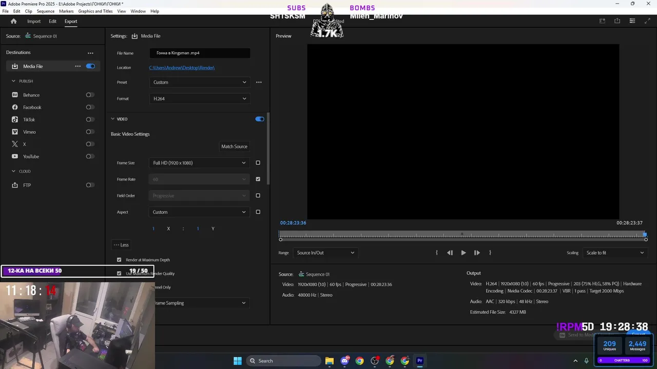Screen dimensions: 657x369
Task: Click the quick export share icon
Action: click(617, 21)
